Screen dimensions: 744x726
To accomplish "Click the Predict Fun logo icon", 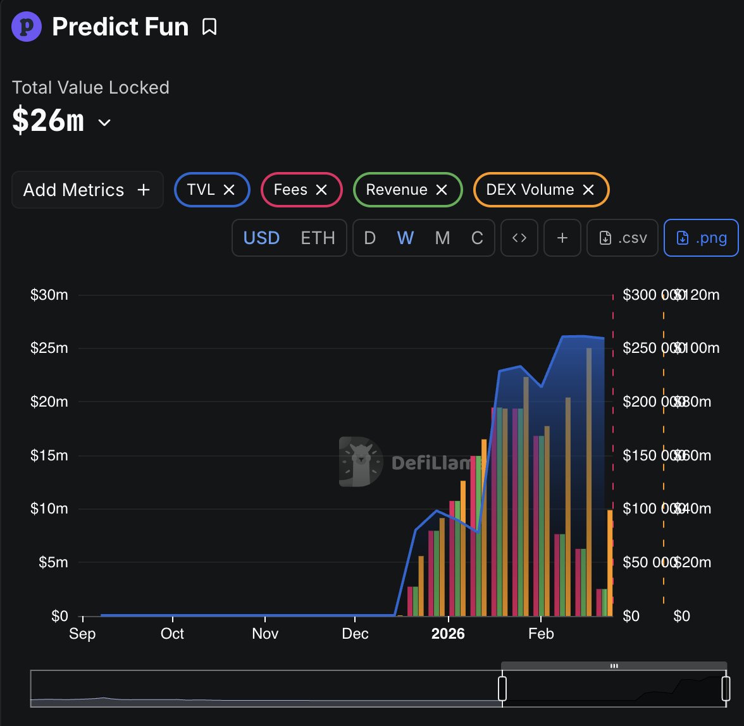I will click(27, 27).
